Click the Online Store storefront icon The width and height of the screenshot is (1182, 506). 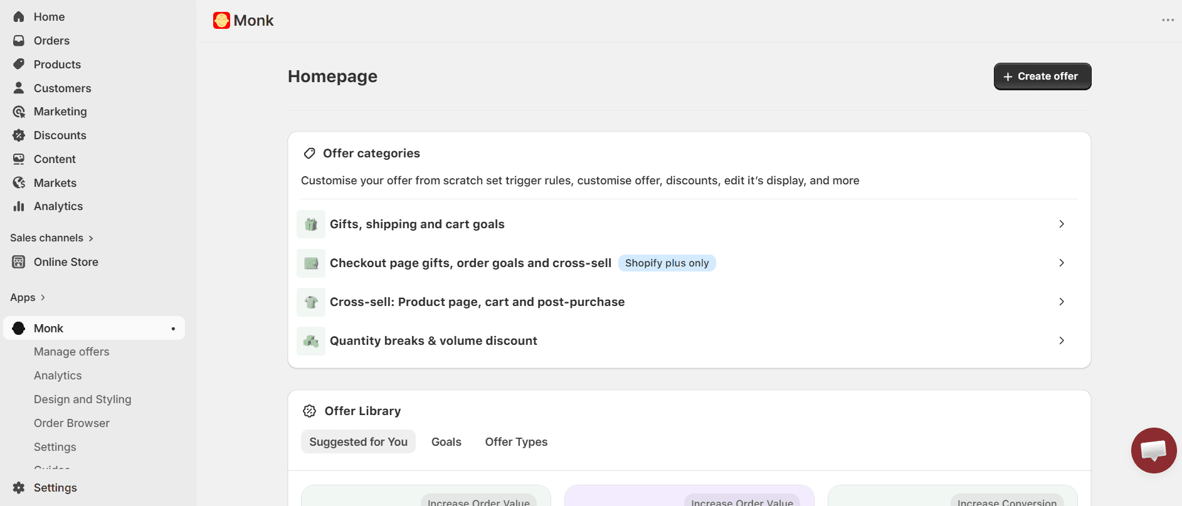click(19, 262)
